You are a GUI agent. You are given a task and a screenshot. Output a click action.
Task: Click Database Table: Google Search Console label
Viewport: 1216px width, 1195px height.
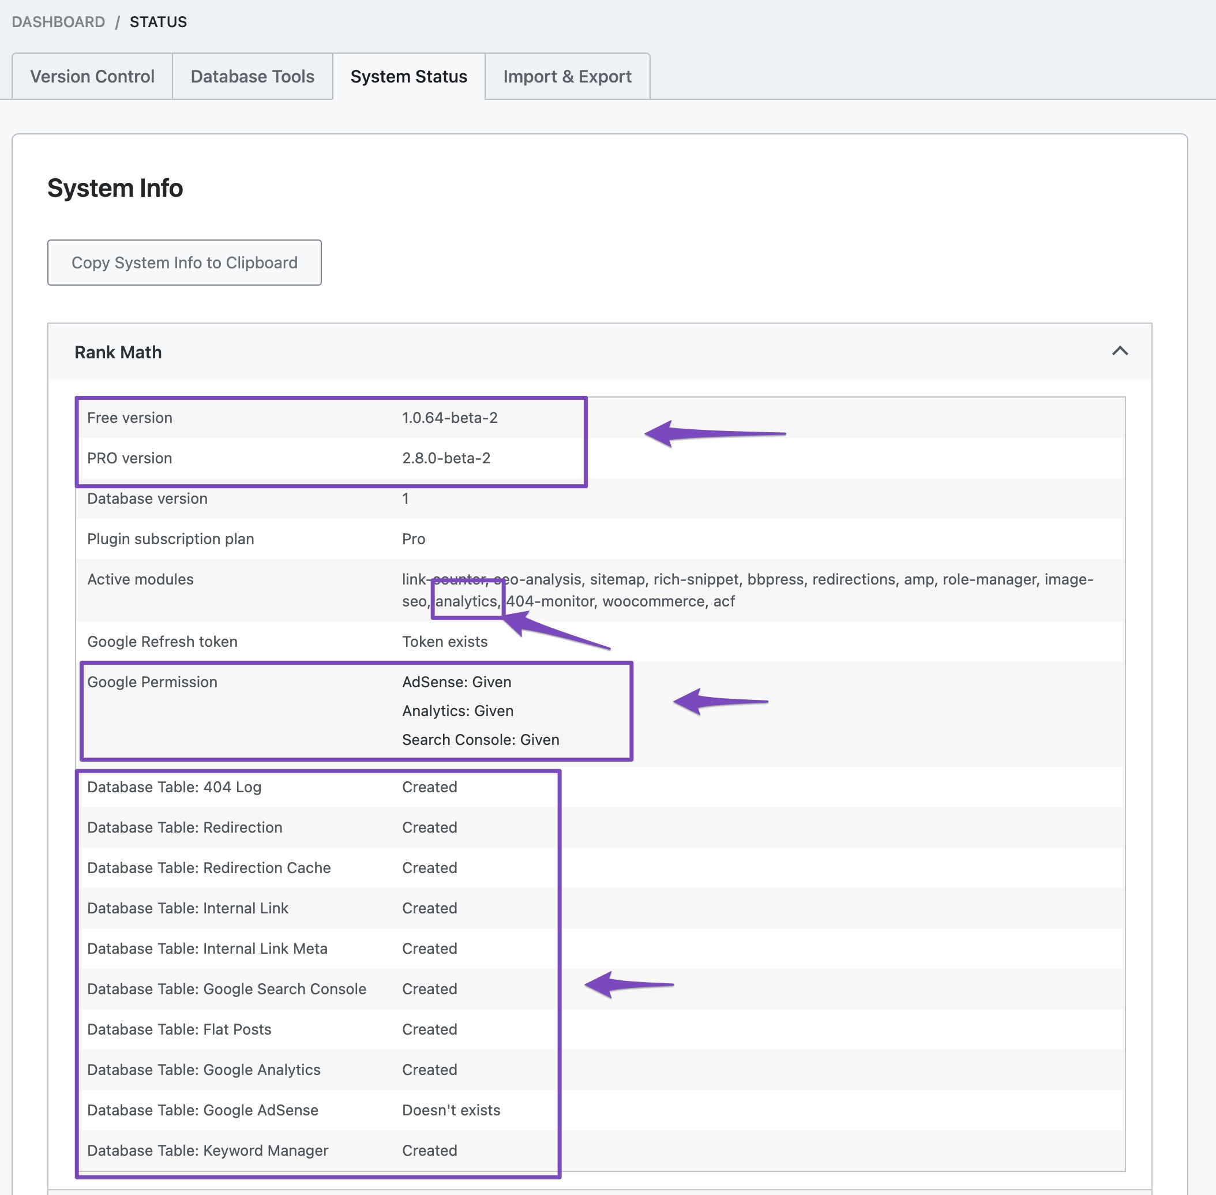click(227, 989)
